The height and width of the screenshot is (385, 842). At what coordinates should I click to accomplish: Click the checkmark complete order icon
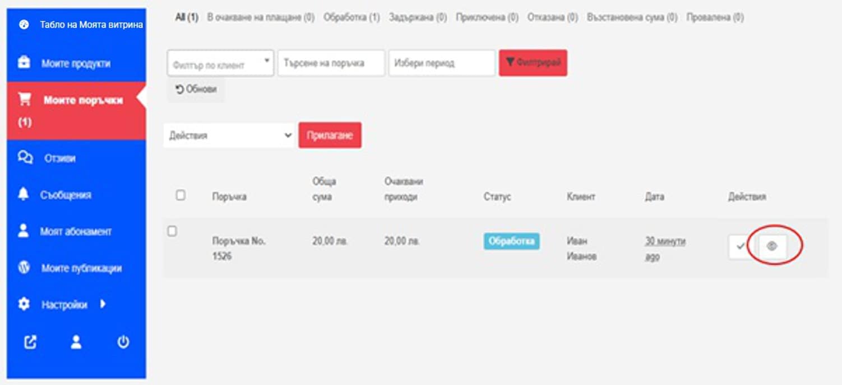[x=741, y=246]
